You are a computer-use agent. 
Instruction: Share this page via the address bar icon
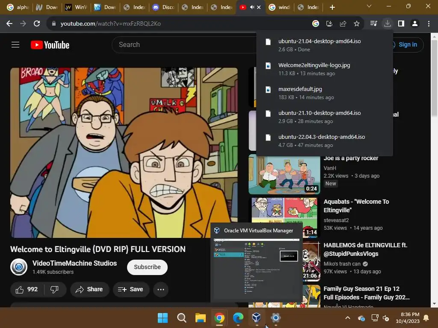[343, 24]
